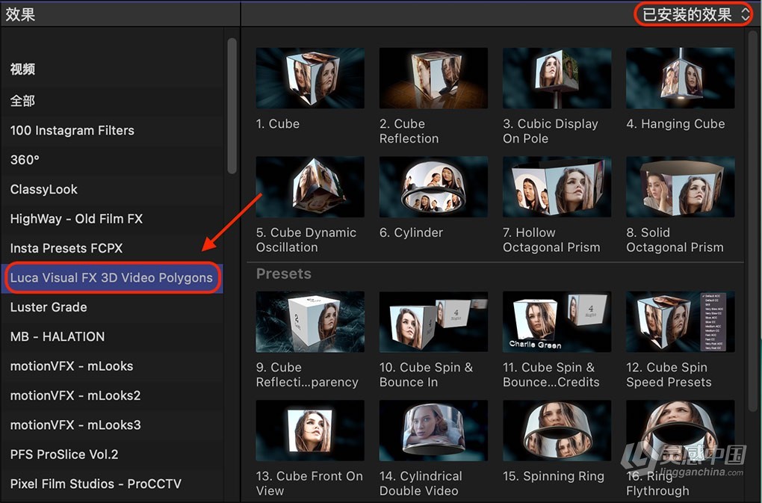
Task: Select HighWay - Old Film FX category
Action: click(x=112, y=219)
